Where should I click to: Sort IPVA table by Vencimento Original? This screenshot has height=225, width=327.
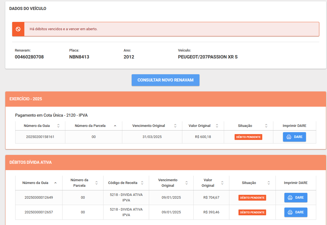click(175, 126)
